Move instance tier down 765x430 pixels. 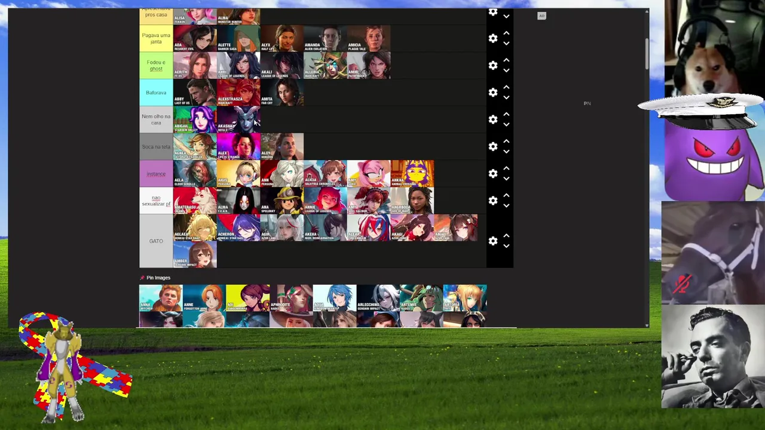[x=506, y=179]
